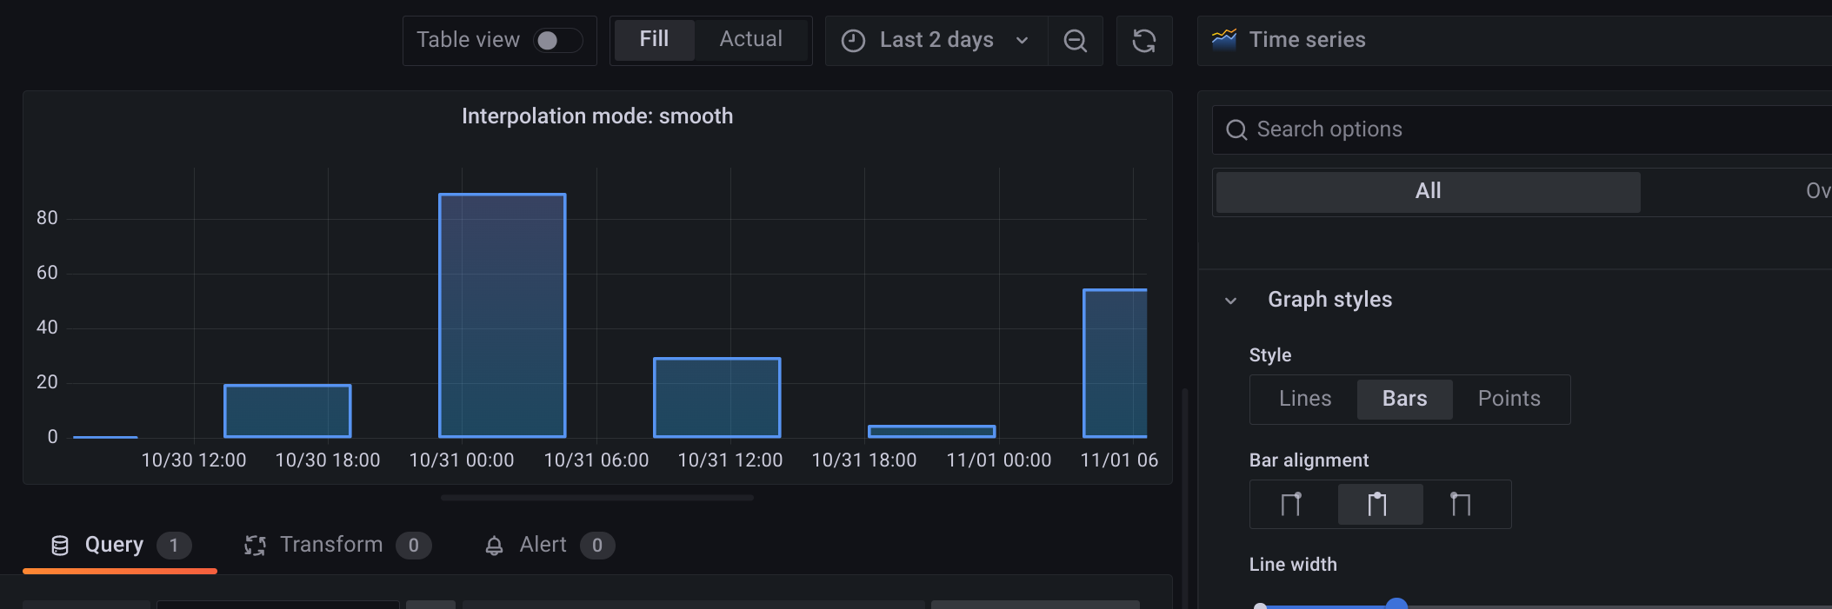Screen dimensions: 1832x609
Task: Open the Query tab
Action: click(x=120, y=545)
